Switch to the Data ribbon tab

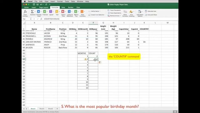pyautogui.click(x=63, y=8)
